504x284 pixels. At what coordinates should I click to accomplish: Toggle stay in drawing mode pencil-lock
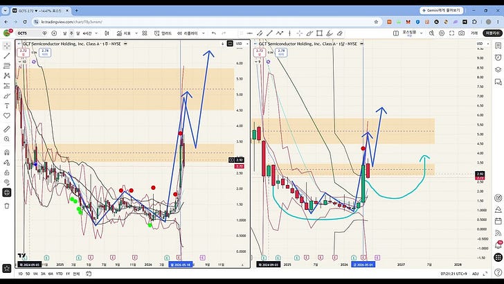pos(7,162)
